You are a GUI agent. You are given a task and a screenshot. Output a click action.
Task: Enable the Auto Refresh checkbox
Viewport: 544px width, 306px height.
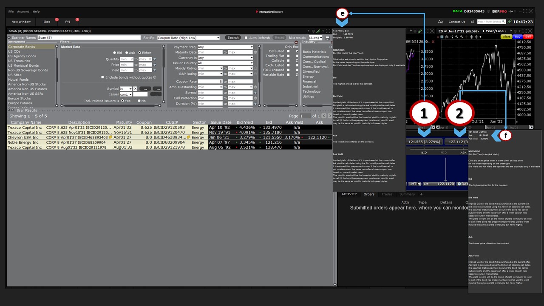point(246,38)
